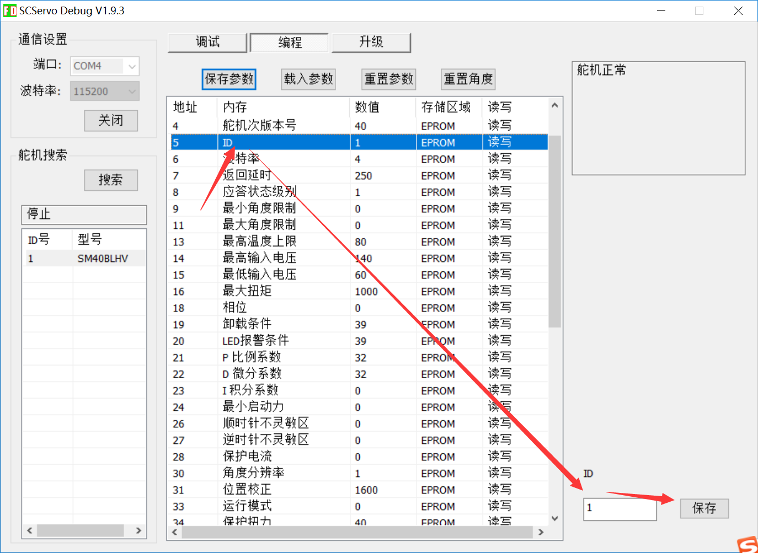The width and height of the screenshot is (758, 553).
Task: Click the parameter table vertical scrollbar thumb
Action: [x=555, y=231]
